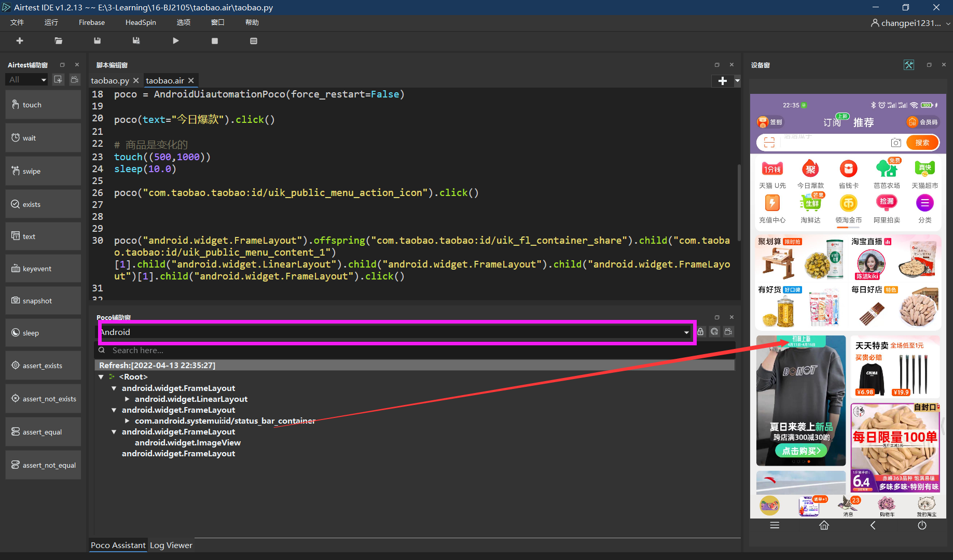The image size is (953, 560).
Task: Run the script with play button
Action: (x=176, y=41)
